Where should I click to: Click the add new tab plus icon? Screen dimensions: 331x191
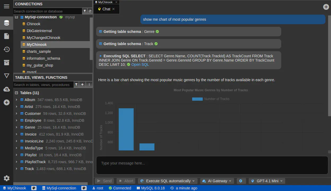(x=326, y=7)
